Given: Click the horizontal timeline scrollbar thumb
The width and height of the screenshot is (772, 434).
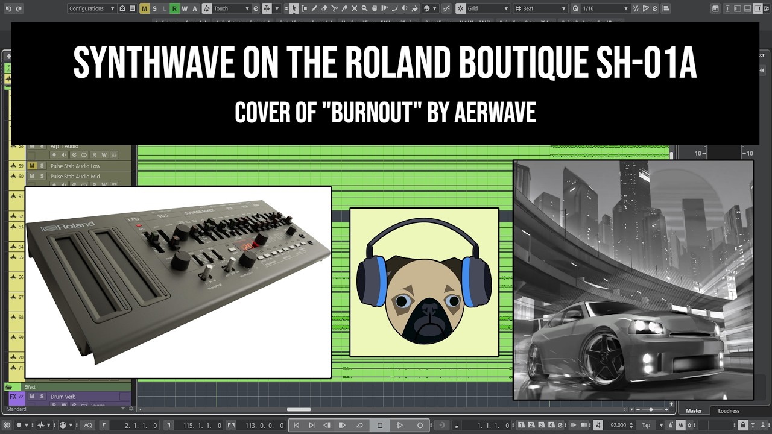Looking at the screenshot, I should (x=299, y=410).
